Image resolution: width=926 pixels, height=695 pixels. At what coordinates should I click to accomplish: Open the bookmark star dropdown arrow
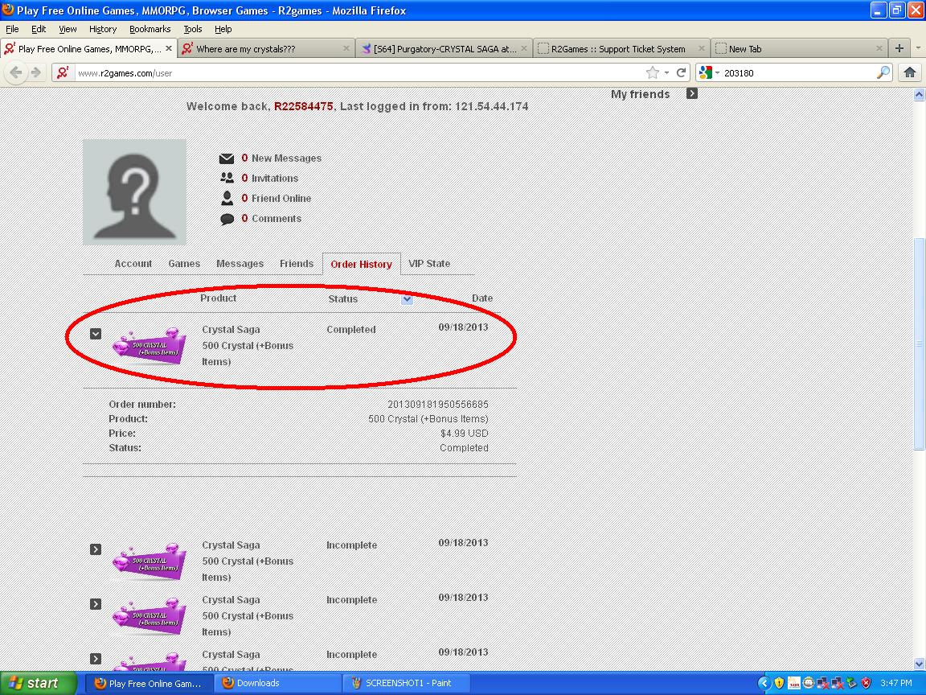666,72
